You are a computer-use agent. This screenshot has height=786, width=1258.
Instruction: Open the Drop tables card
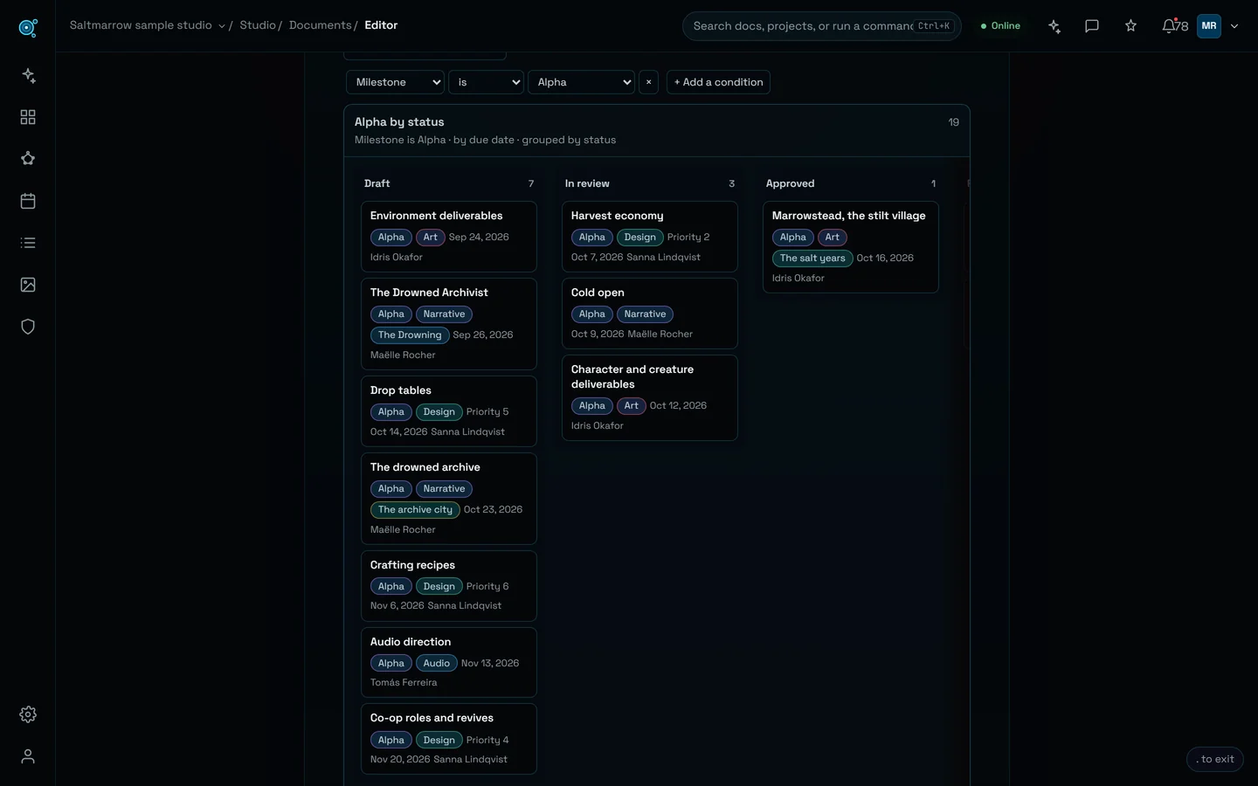[449, 411]
